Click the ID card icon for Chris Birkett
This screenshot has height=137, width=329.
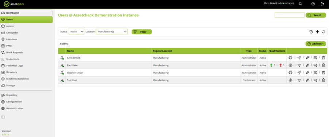point(315,58)
